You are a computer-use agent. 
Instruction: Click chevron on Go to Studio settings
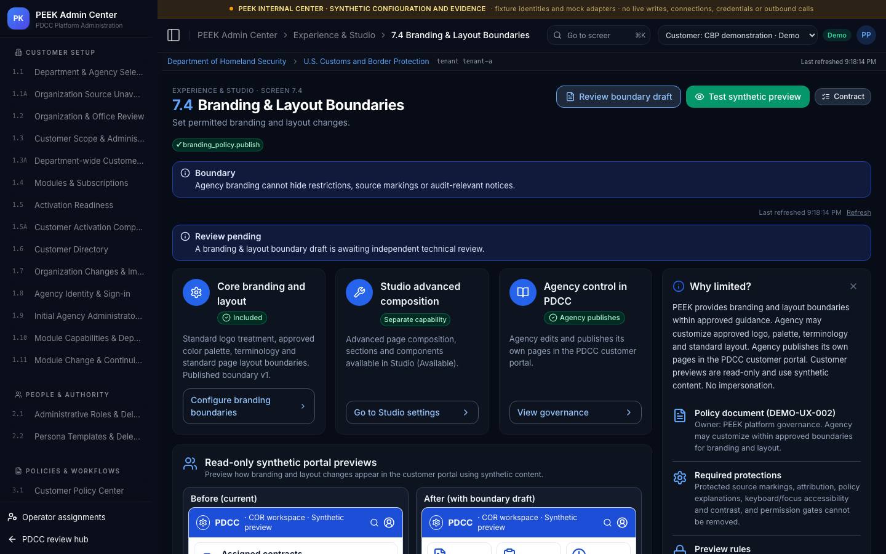(466, 412)
